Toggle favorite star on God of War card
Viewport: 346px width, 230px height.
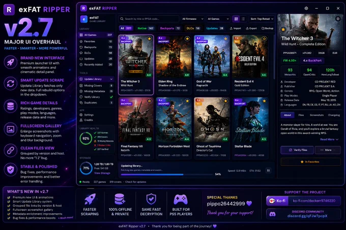coord(225,39)
